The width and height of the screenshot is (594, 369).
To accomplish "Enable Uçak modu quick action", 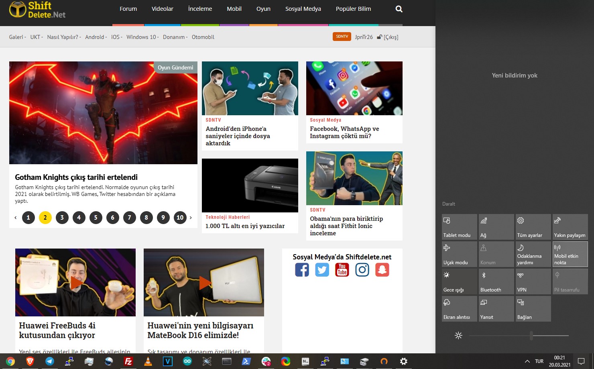I will point(459,254).
